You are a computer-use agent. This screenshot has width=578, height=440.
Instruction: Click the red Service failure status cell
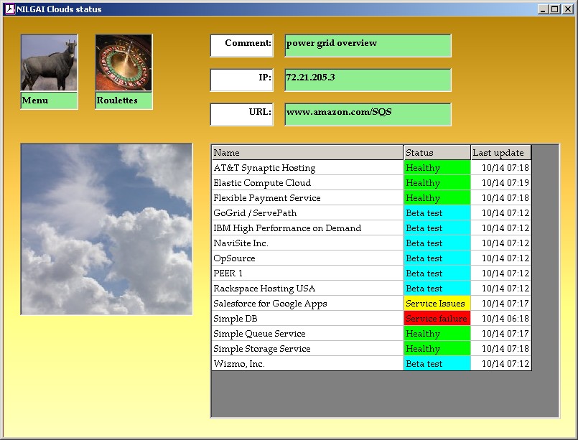[x=437, y=319]
